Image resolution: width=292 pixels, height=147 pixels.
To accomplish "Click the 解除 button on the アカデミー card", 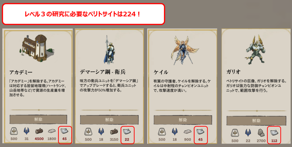I will (x=38, y=120).
